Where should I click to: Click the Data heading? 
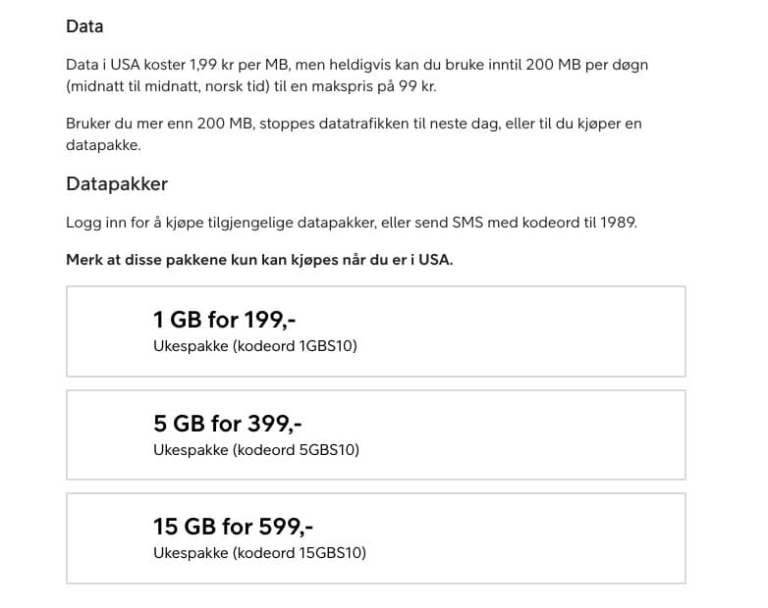84,26
